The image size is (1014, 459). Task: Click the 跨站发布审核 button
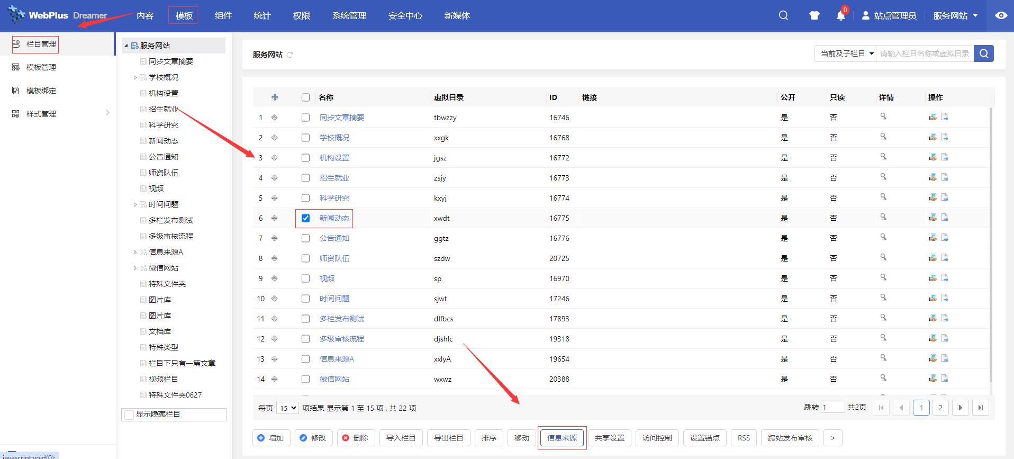(x=790, y=438)
